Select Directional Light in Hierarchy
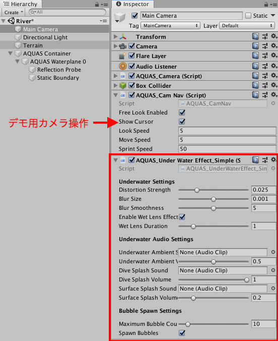The image size is (278, 341). coord(45,37)
